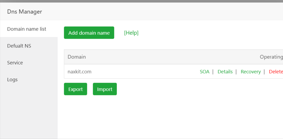Open the Domain name list tab

click(x=27, y=29)
